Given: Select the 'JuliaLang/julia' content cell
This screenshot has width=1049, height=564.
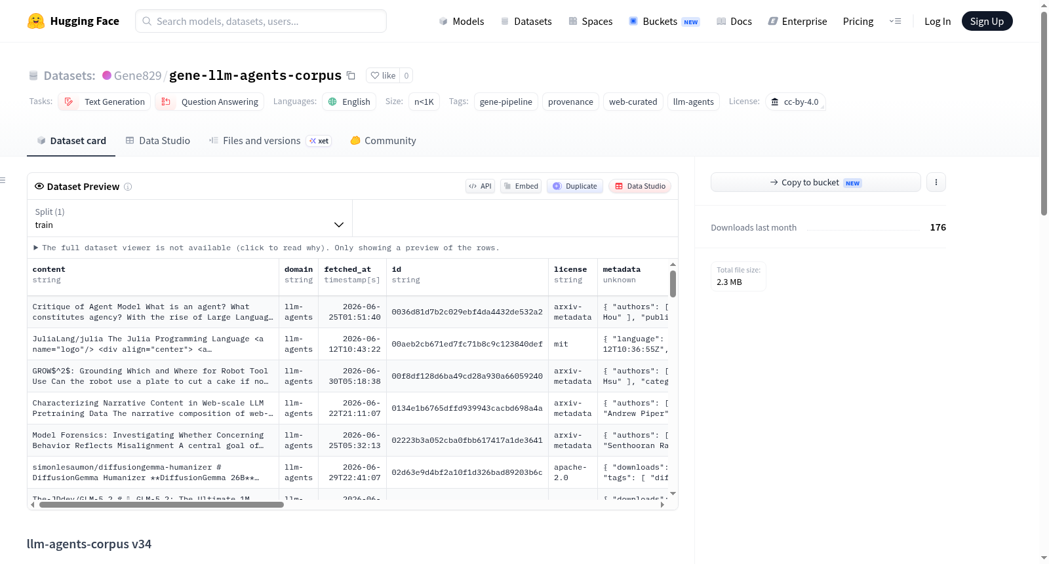Looking at the screenshot, I should 153,344.
